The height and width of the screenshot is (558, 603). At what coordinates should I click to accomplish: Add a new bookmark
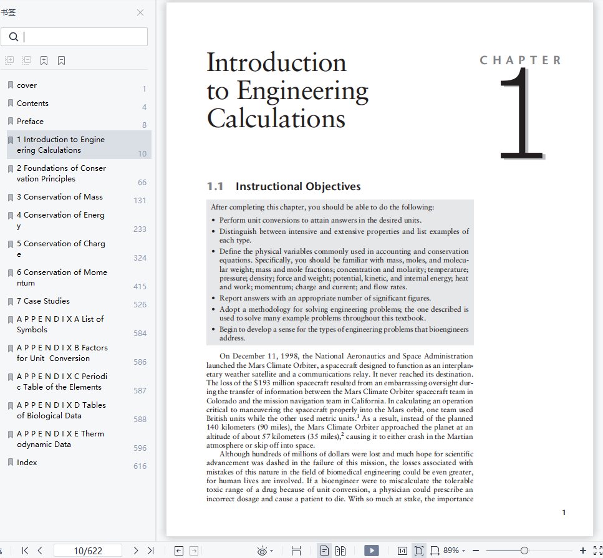point(44,60)
